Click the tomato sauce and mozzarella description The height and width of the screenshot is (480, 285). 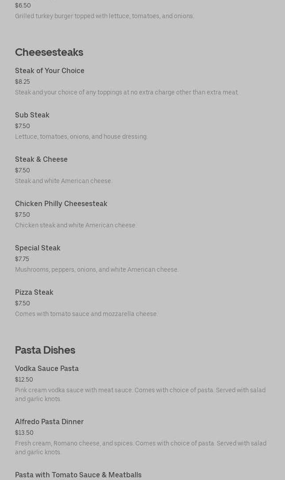click(86, 314)
